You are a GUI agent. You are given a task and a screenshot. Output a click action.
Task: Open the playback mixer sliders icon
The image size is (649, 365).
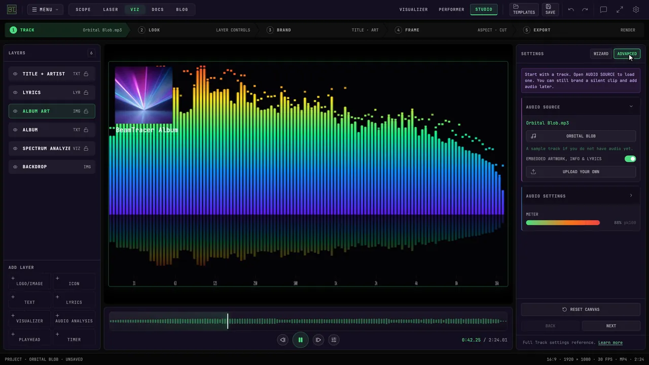334,340
